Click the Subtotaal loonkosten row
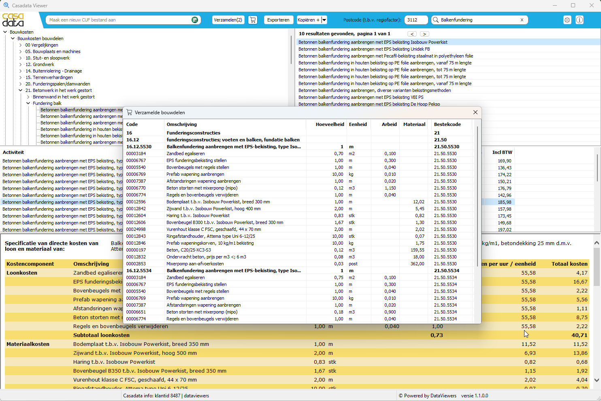Viewport: 601px width, 401px height. 297,335
